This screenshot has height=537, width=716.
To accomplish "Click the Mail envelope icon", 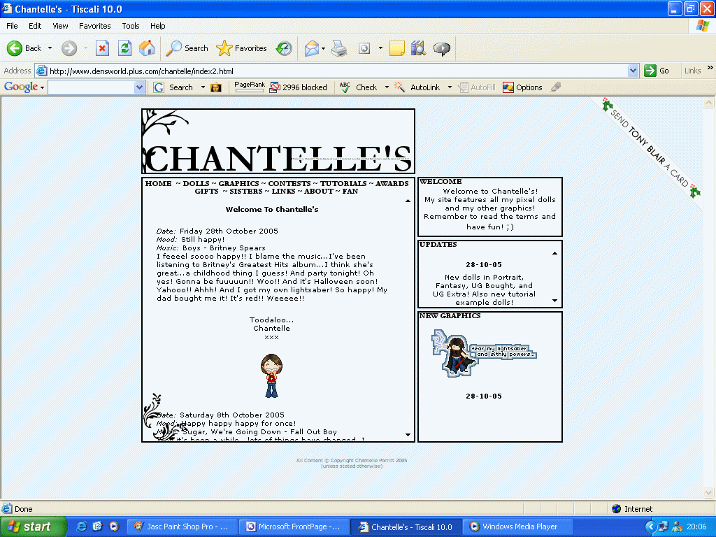I will click(311, 48).
